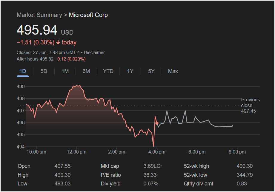This screenshot has height=192, width=275.
Task: Open the Disclaimer link
Action: [x=94, y=52]
